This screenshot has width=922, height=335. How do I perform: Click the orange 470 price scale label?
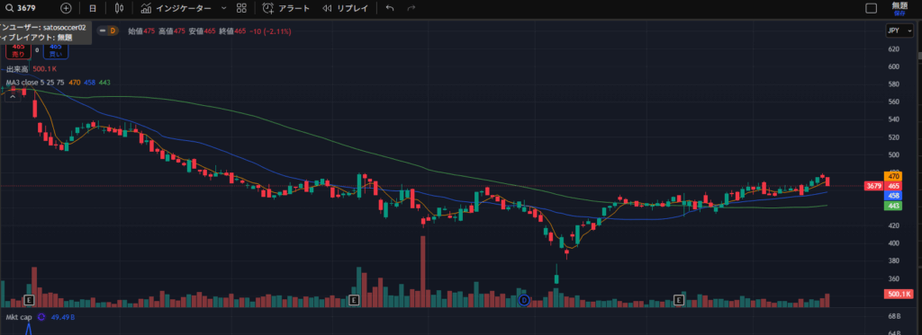894,176
